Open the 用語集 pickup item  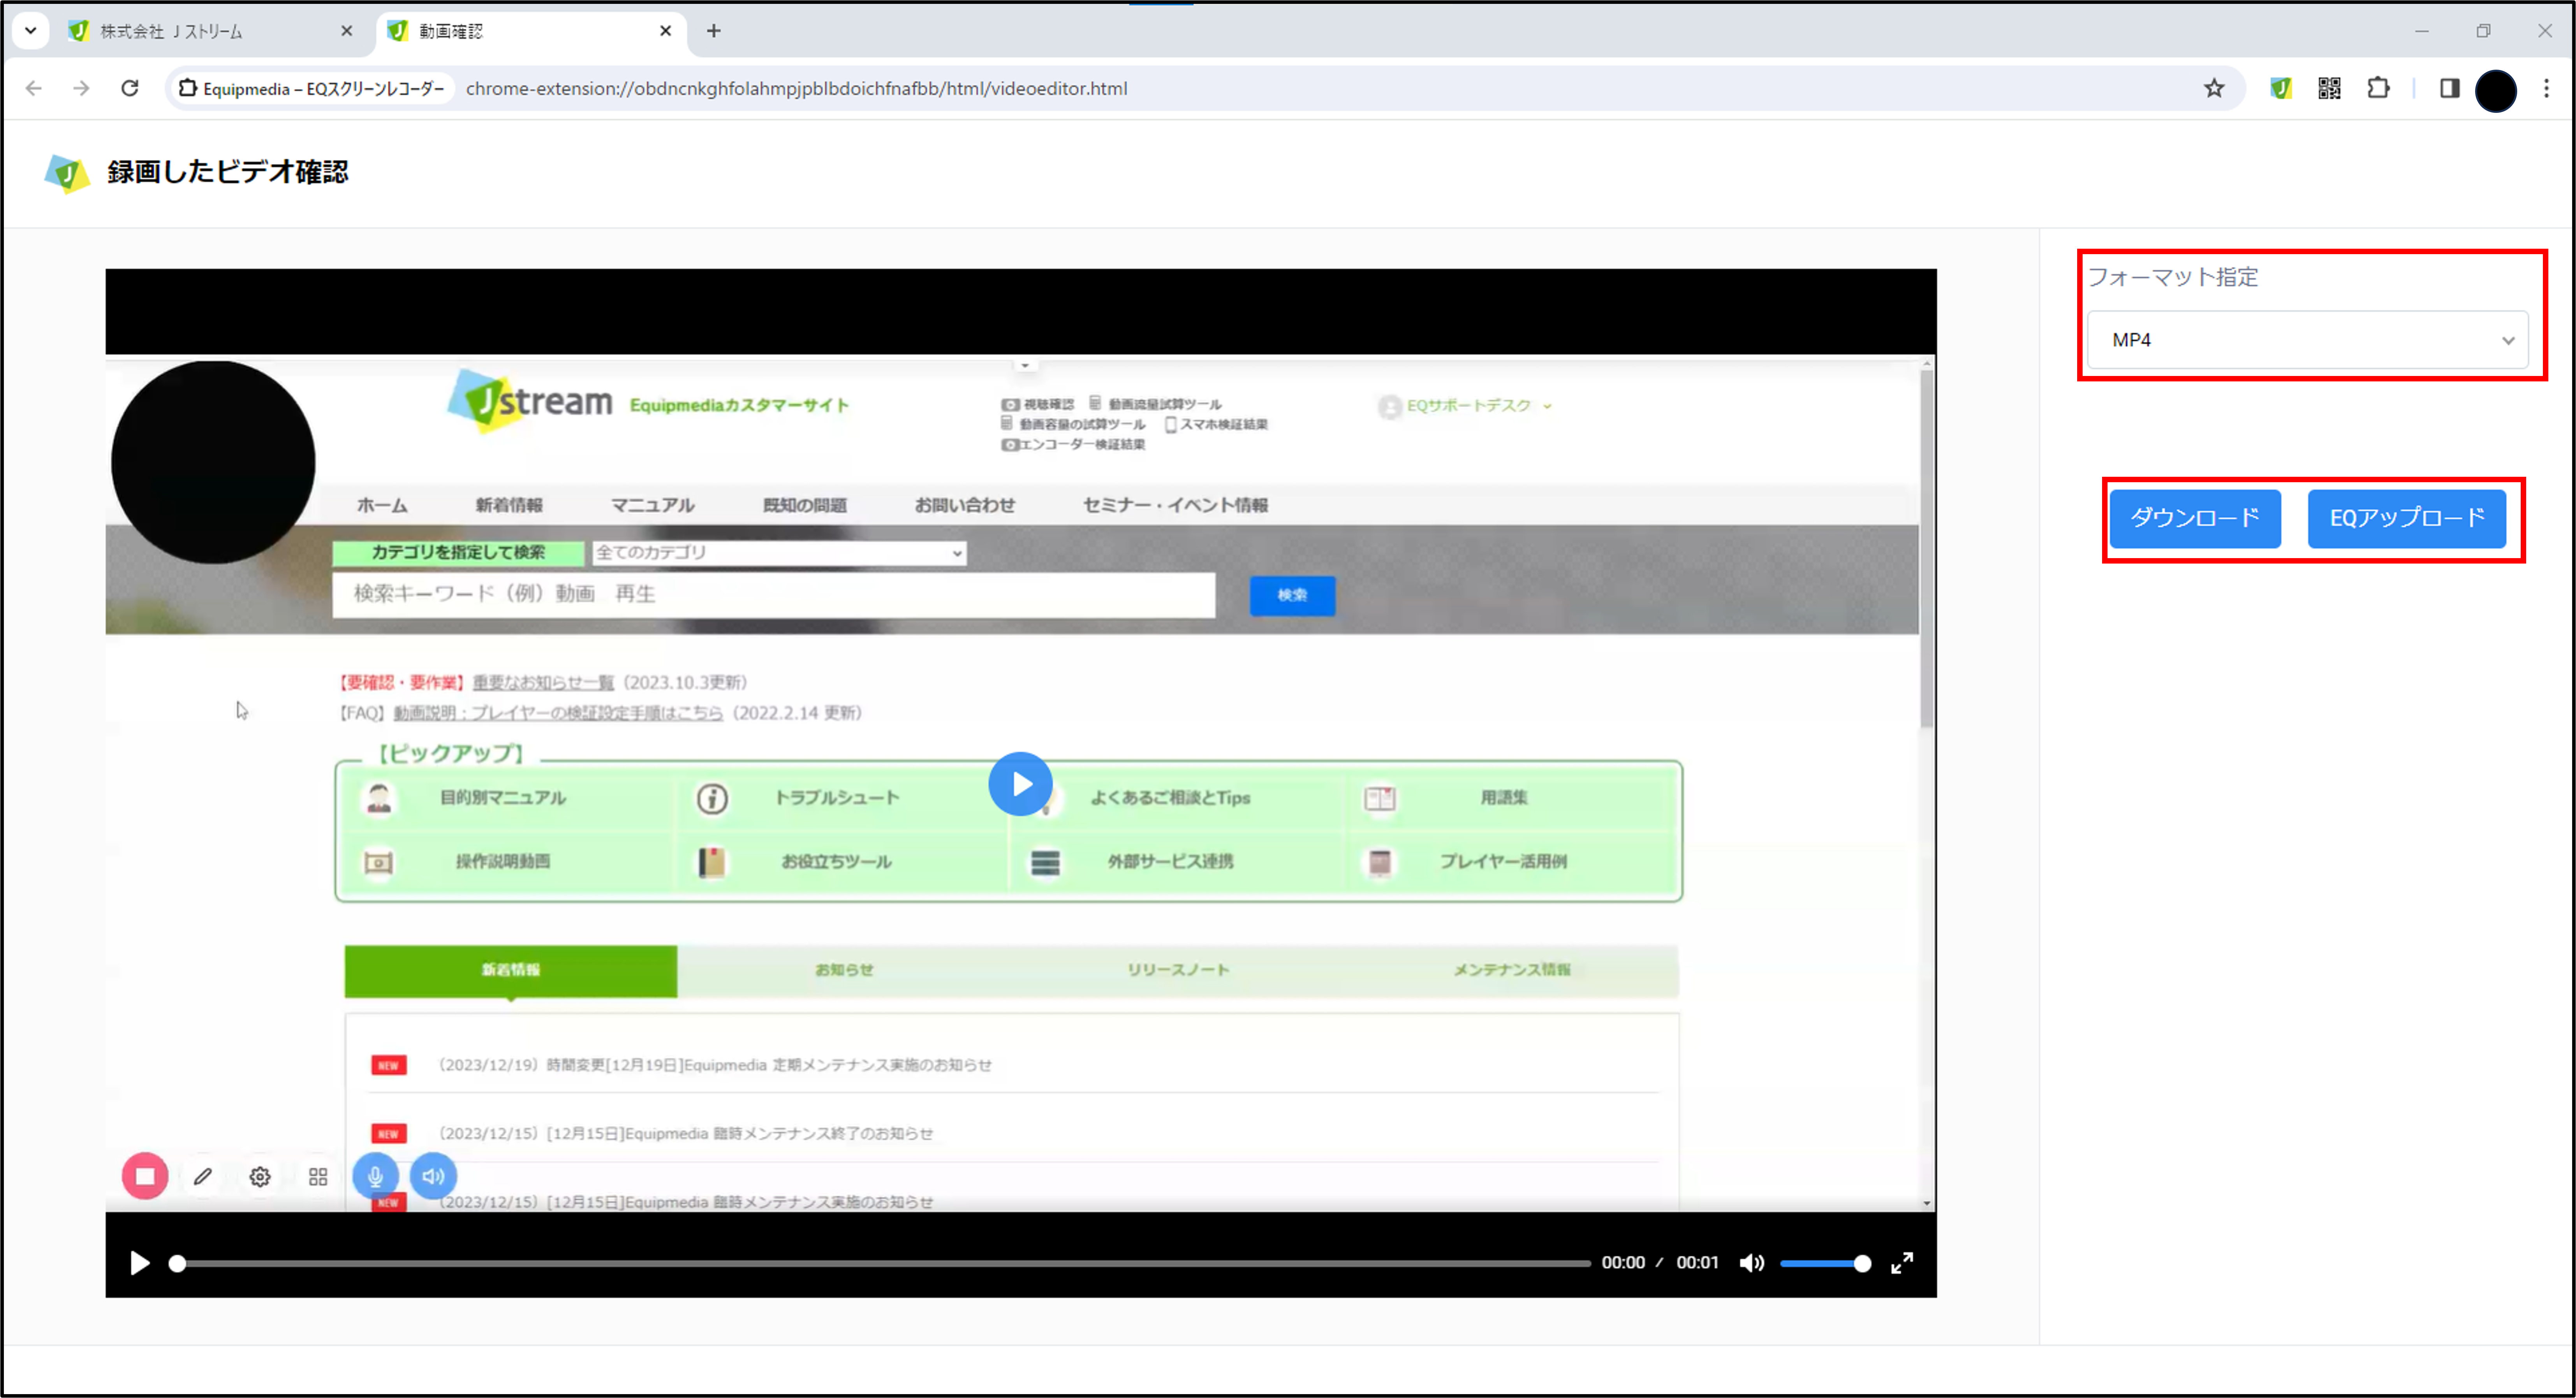(x=1503, y=797)
